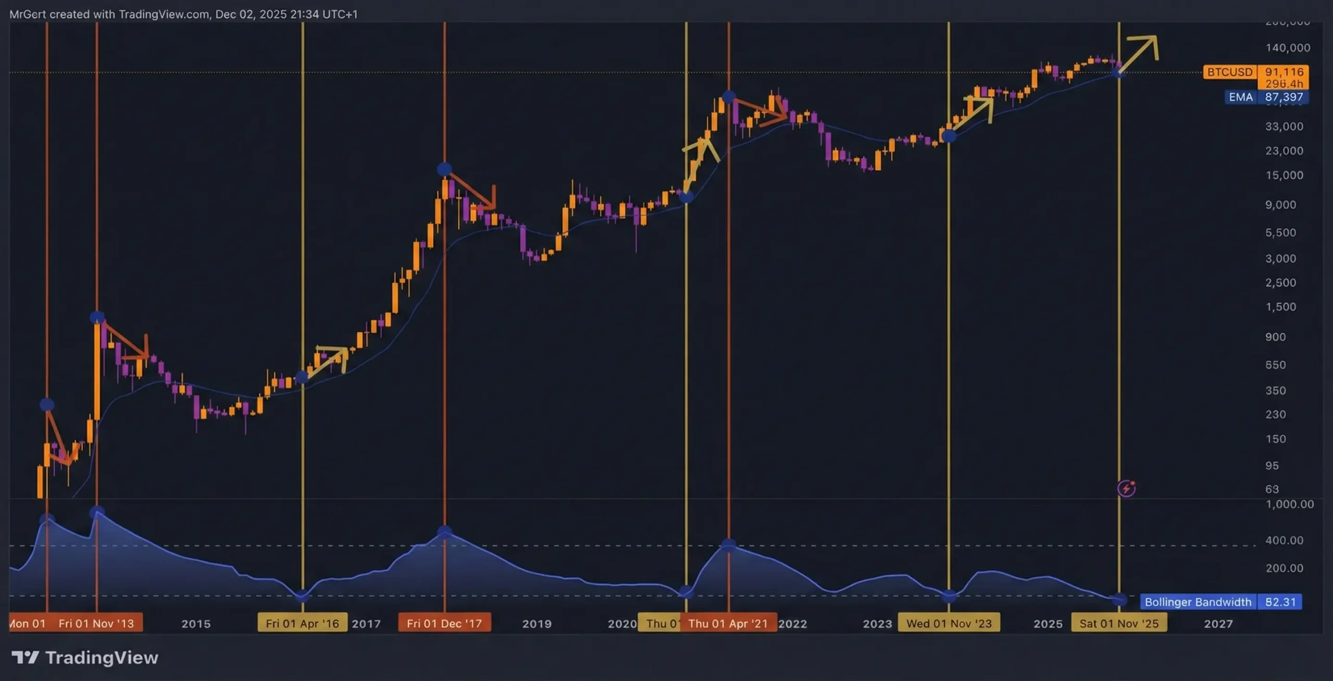Click the 'Fri 01 Apr '16' date marker
This screenshot has height=681, width=1333.
(x=302, y=623)
